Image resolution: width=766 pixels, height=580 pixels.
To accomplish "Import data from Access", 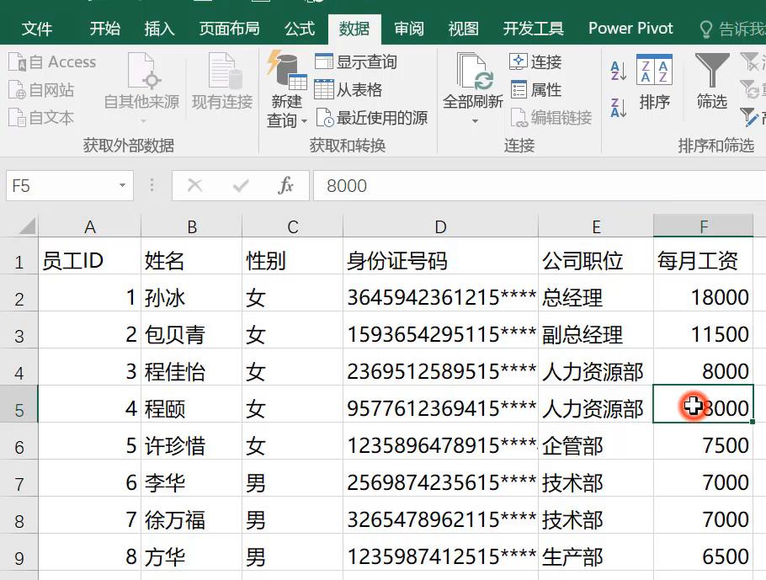I will pos(53,62).
